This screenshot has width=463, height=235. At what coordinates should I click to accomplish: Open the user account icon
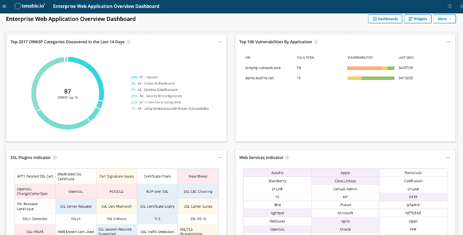[461, 6]
